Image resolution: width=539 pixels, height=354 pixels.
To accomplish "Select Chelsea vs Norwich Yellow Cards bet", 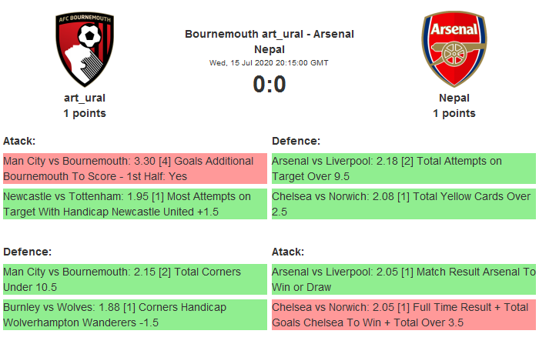I will (403, 204).
